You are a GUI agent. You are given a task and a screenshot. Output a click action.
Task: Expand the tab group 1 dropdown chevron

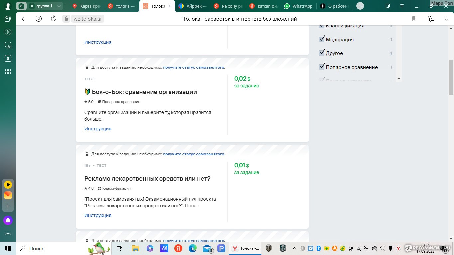(59, 6)
